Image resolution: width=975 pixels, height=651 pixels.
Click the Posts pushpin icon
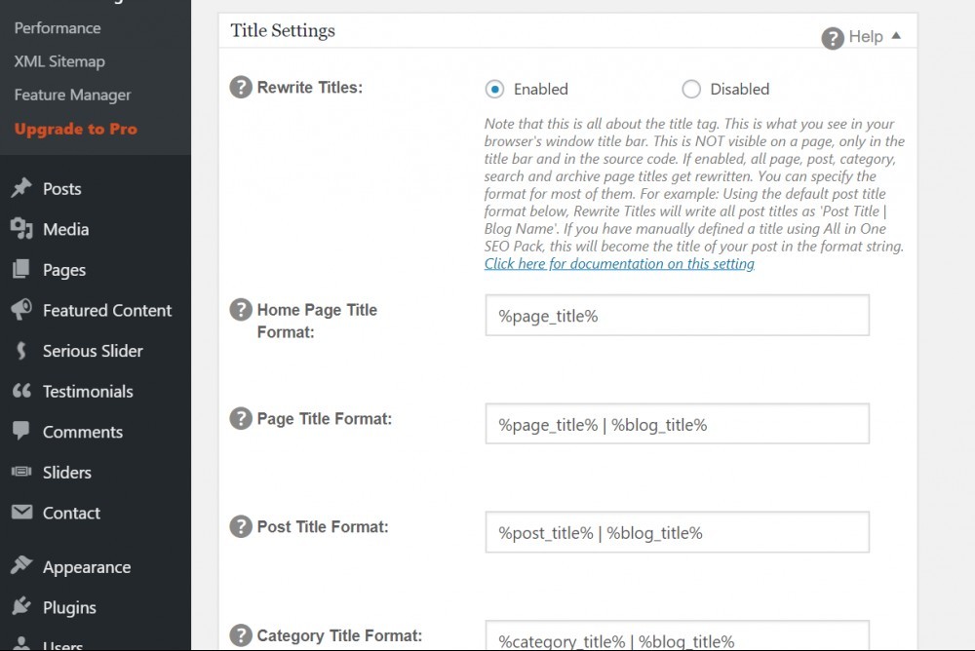click(x=21, y=188)
